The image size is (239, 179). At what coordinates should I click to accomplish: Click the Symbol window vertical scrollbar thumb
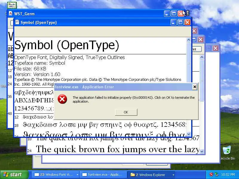pyautogui.click(x=189, y=64)
